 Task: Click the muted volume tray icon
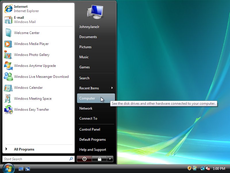click(x=208, y=168)
